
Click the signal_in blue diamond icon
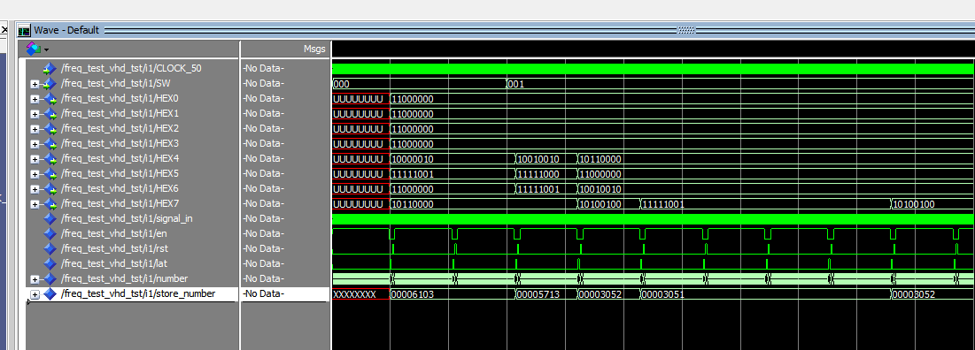pos(50,218)
